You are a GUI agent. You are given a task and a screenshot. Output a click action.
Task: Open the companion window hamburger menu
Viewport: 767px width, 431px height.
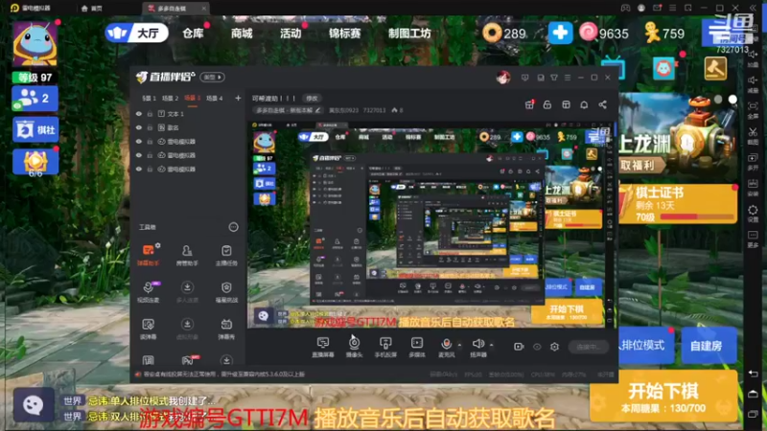coord(568,78)
